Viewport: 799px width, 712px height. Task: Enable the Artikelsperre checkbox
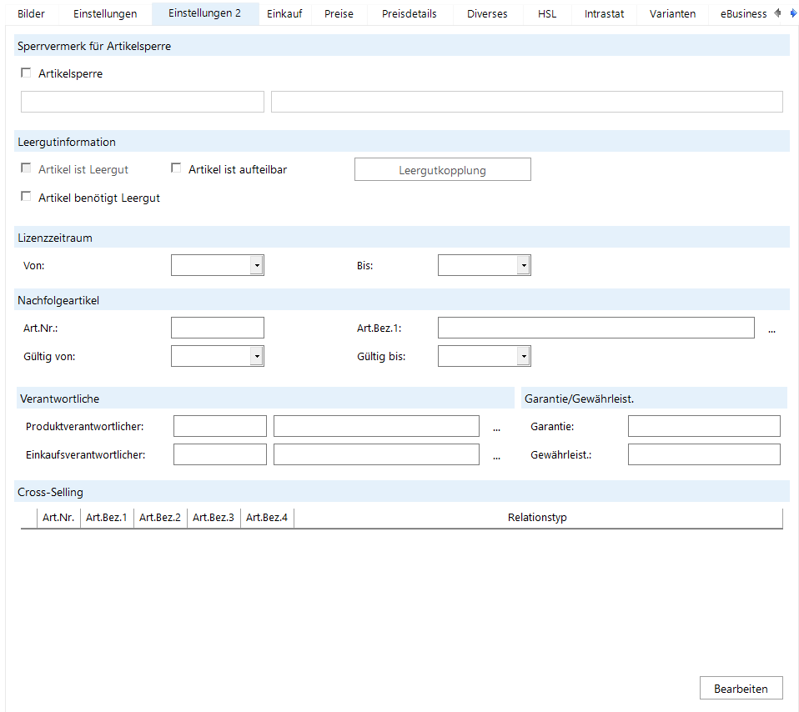click(x=26, y=73)
